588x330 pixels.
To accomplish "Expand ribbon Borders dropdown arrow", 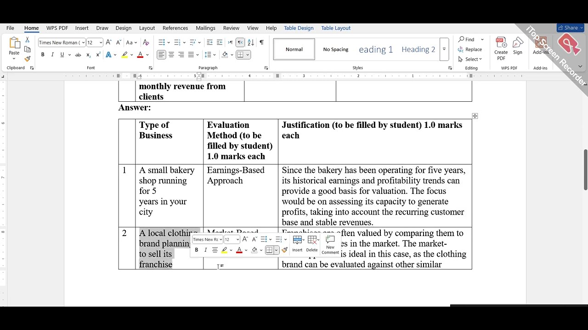I will coord(248,55).
